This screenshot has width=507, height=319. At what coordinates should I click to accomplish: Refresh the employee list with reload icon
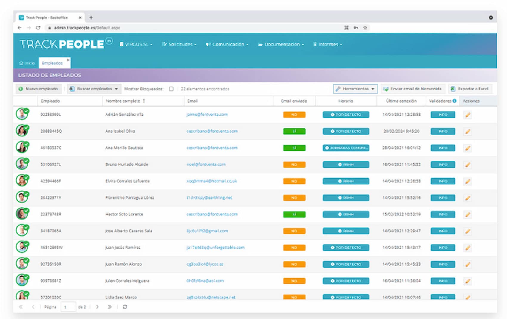click(125, 307)
